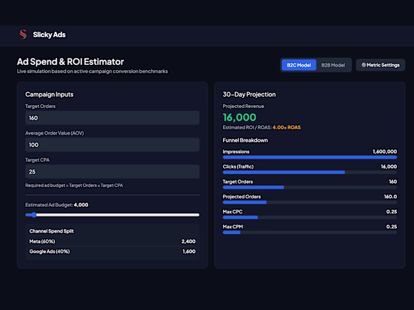Click the Max CPM value 0.25
414x310 pixels.
pos(392,227)
